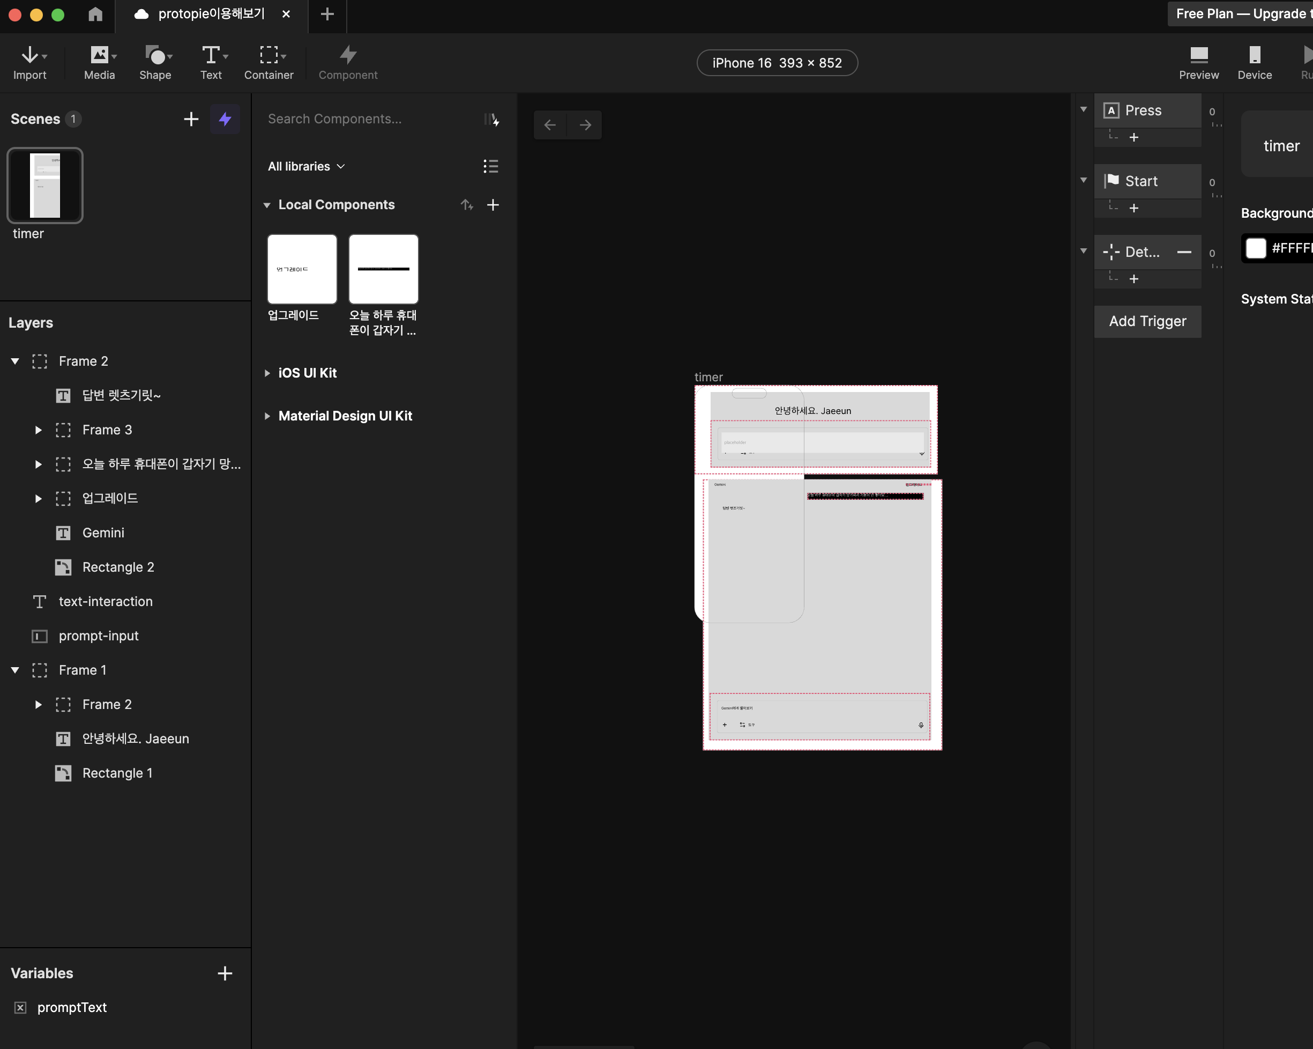Select the Media tool
The height and width of the screenshot is (1049, 1313).
click(x=99, y=62)
